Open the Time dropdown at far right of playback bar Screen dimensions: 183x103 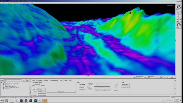tap(172, 77)
